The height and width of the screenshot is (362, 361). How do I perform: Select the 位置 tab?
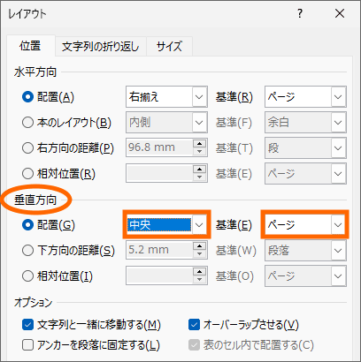(x=30, y=46)
